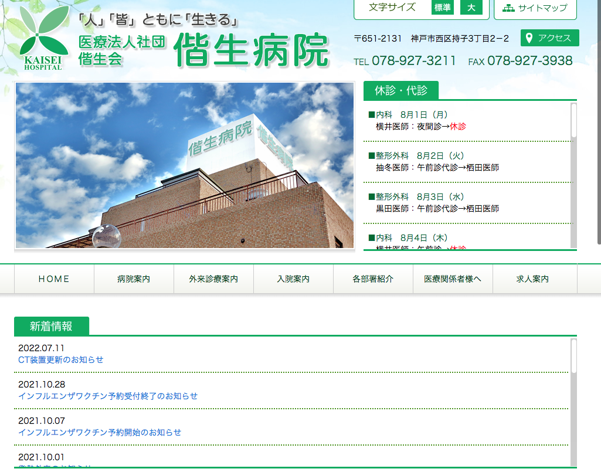Open インフルエンザワクチン予約受付終了のお知らせ link
This screenshot has height=472, width=601.
(x=108, y=396)
